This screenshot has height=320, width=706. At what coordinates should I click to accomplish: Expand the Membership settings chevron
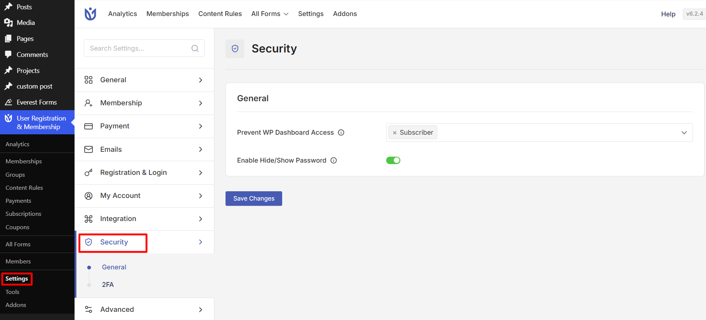coord(201,103)
